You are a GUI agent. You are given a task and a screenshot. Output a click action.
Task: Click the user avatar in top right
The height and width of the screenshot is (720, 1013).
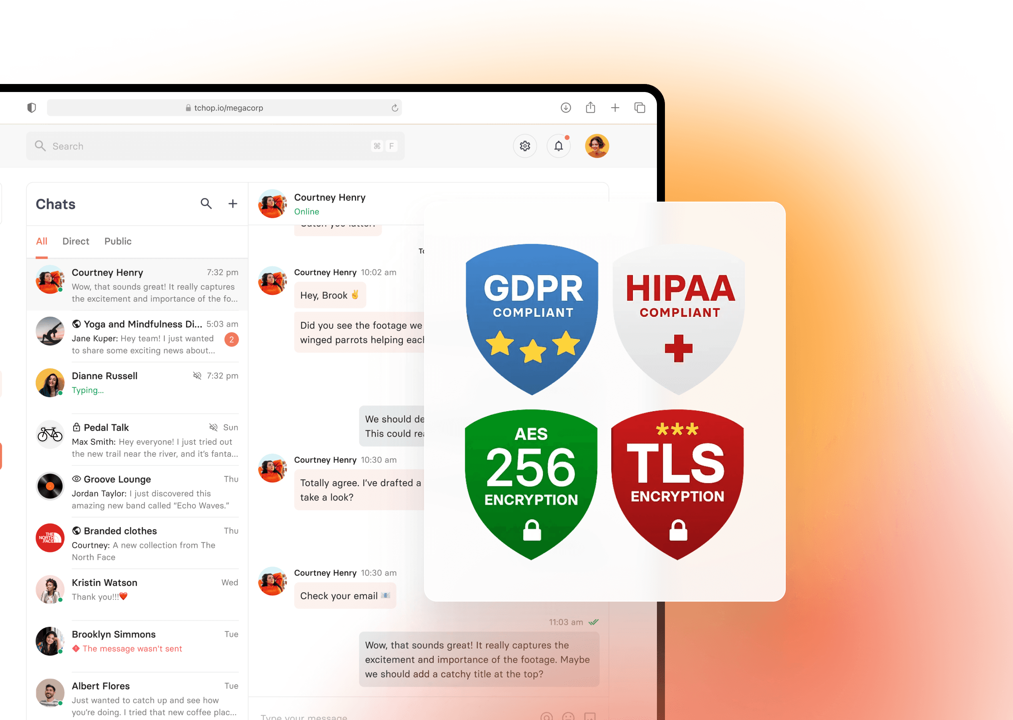[598, 145]
